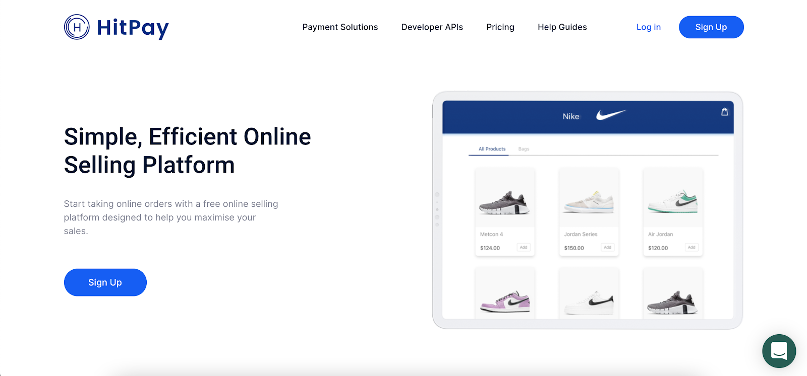
Task: Select the Air Jordan green shoe thumbnail
Action: pos(673,201)
